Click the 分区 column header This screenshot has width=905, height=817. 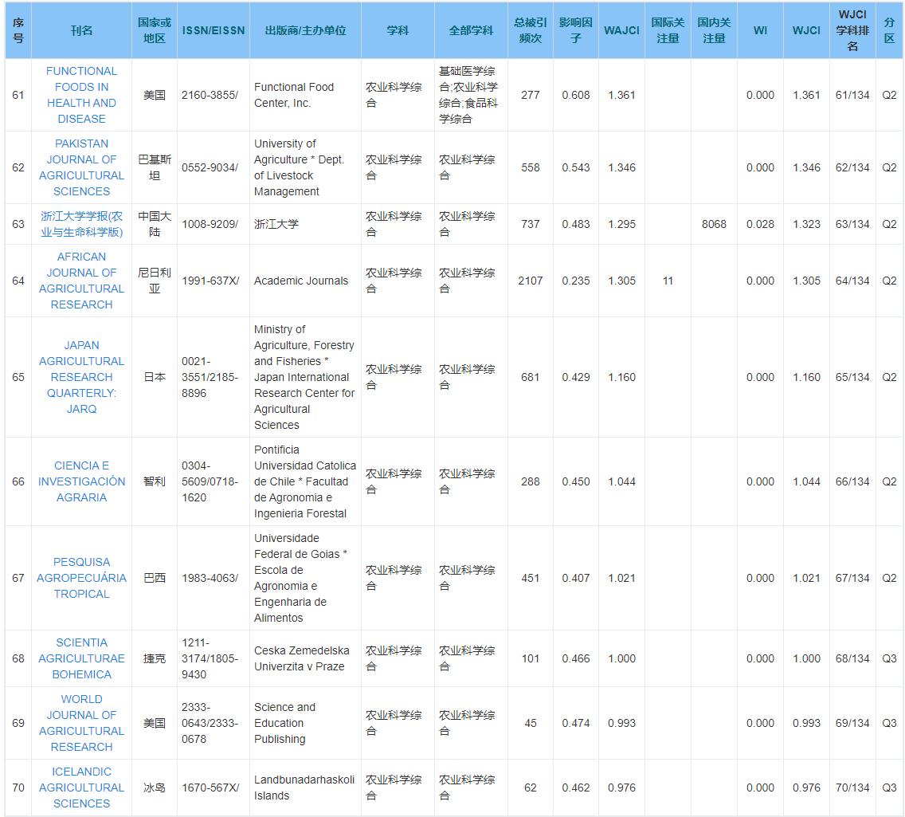tap(889, 30)
